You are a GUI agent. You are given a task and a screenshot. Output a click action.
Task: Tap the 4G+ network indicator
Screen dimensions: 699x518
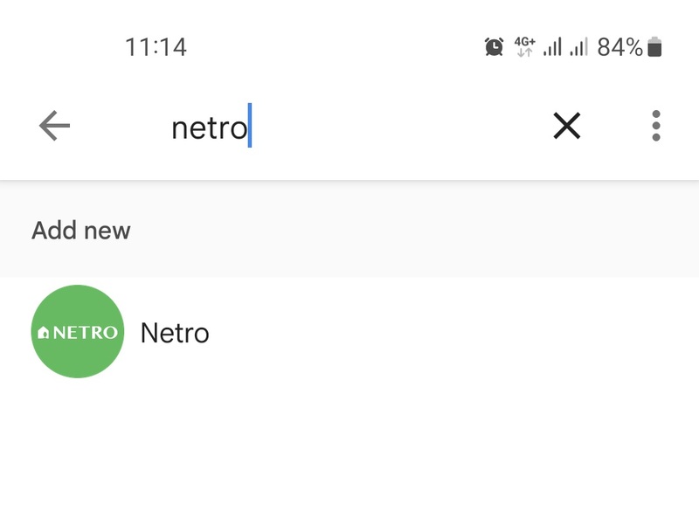pyautogui.click(x=525, y=47)
